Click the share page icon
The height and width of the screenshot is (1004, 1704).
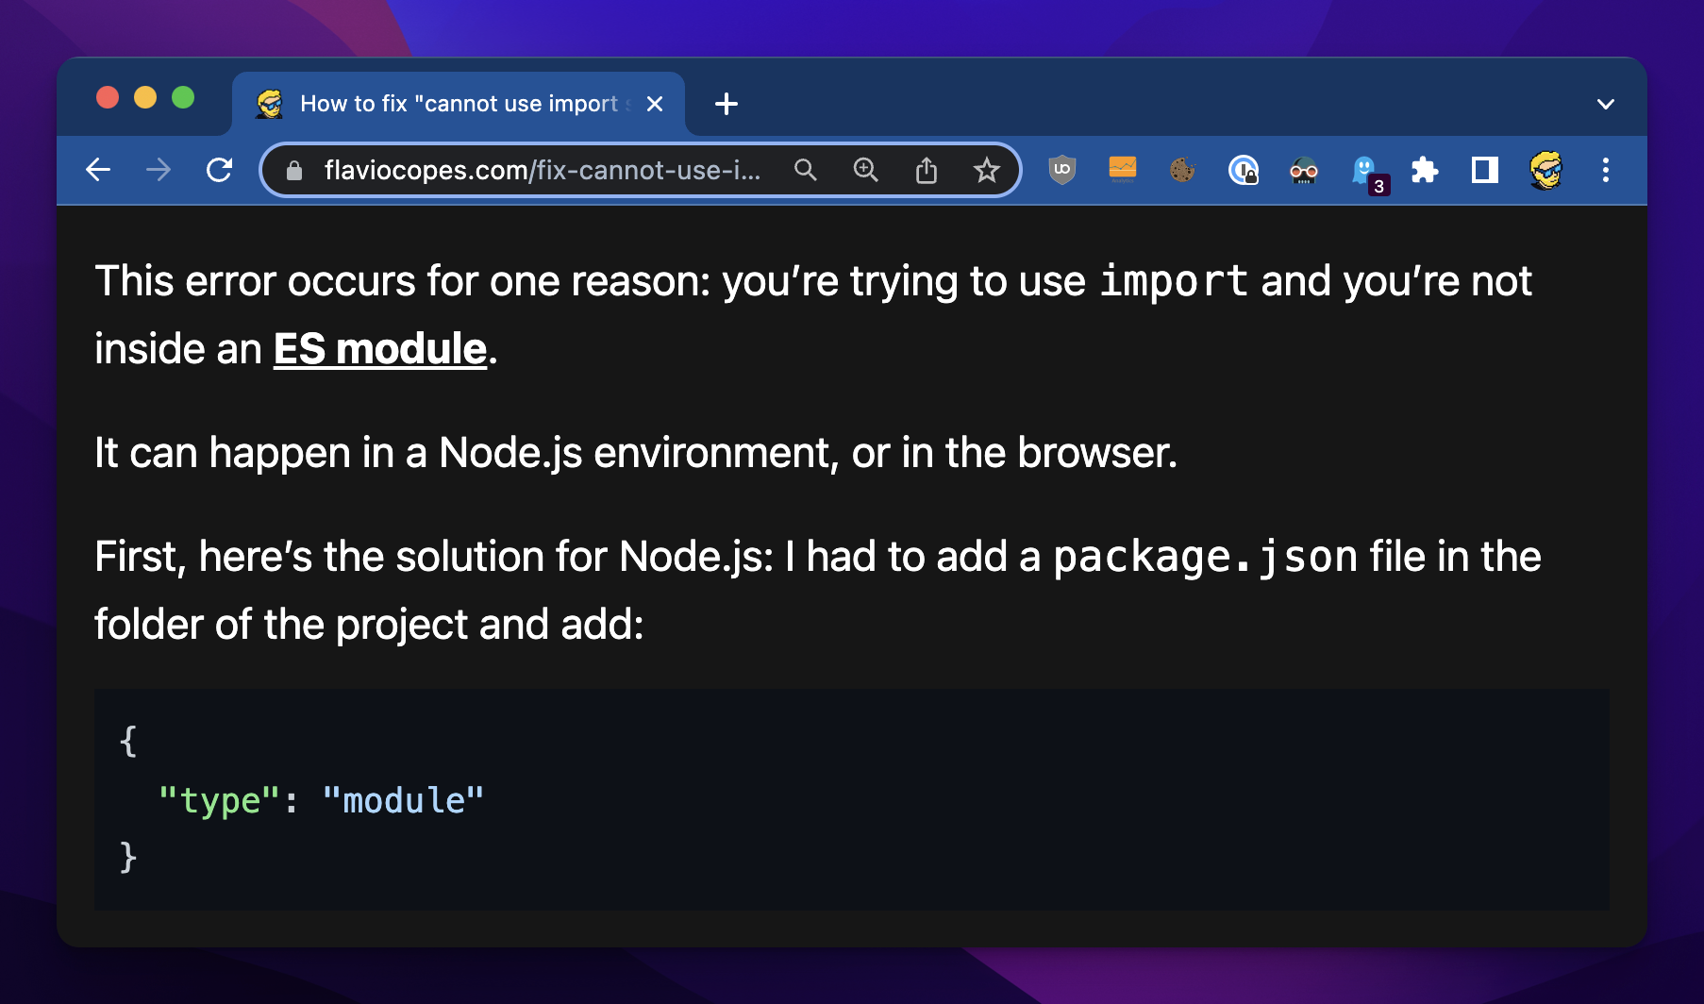[926, 170]
